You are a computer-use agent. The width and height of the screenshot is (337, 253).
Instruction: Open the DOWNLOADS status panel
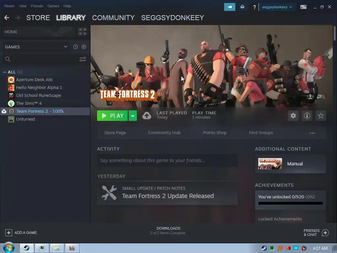pos(168,230)
